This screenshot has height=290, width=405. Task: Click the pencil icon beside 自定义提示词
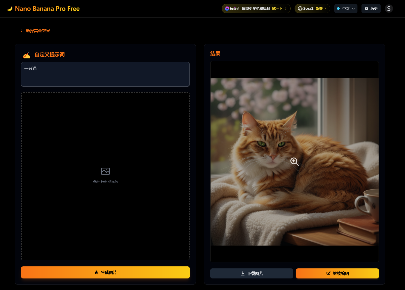click(x=26, y=55)
